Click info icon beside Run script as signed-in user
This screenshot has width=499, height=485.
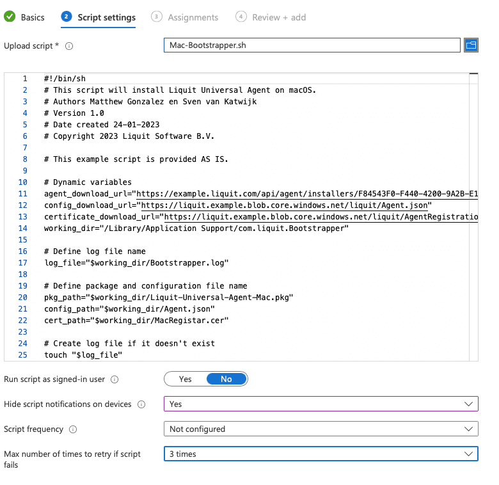pyautogui.click(x=115, y=379)
